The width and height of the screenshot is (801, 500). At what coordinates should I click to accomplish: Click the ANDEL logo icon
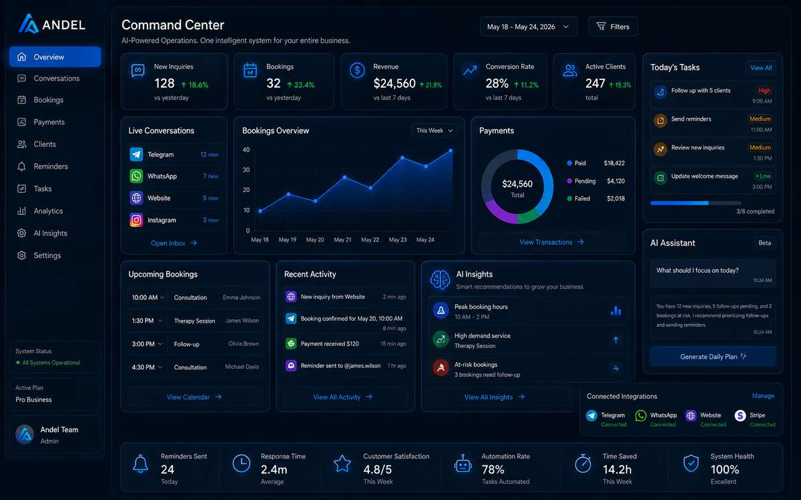[x=29, y=24]
